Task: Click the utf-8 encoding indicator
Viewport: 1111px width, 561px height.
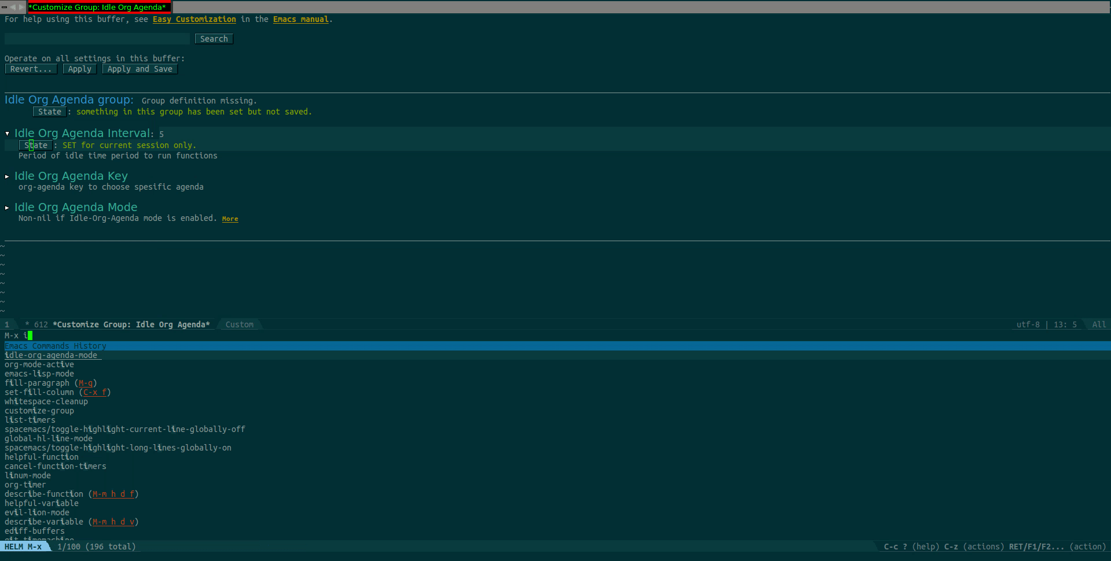Action: tap(1028, 324)
